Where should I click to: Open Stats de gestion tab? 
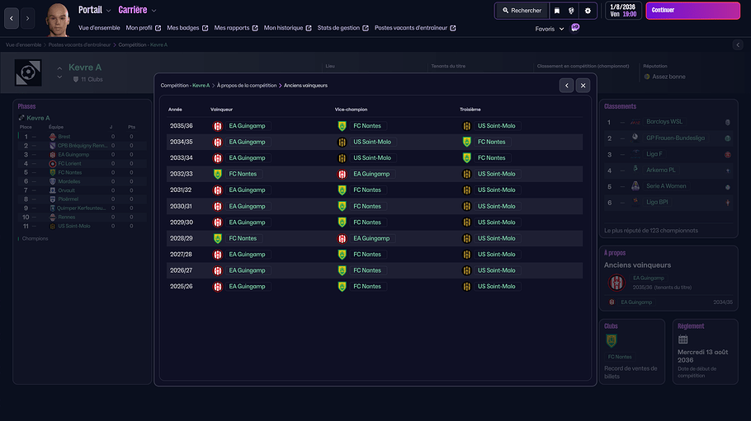coord(342,28)
